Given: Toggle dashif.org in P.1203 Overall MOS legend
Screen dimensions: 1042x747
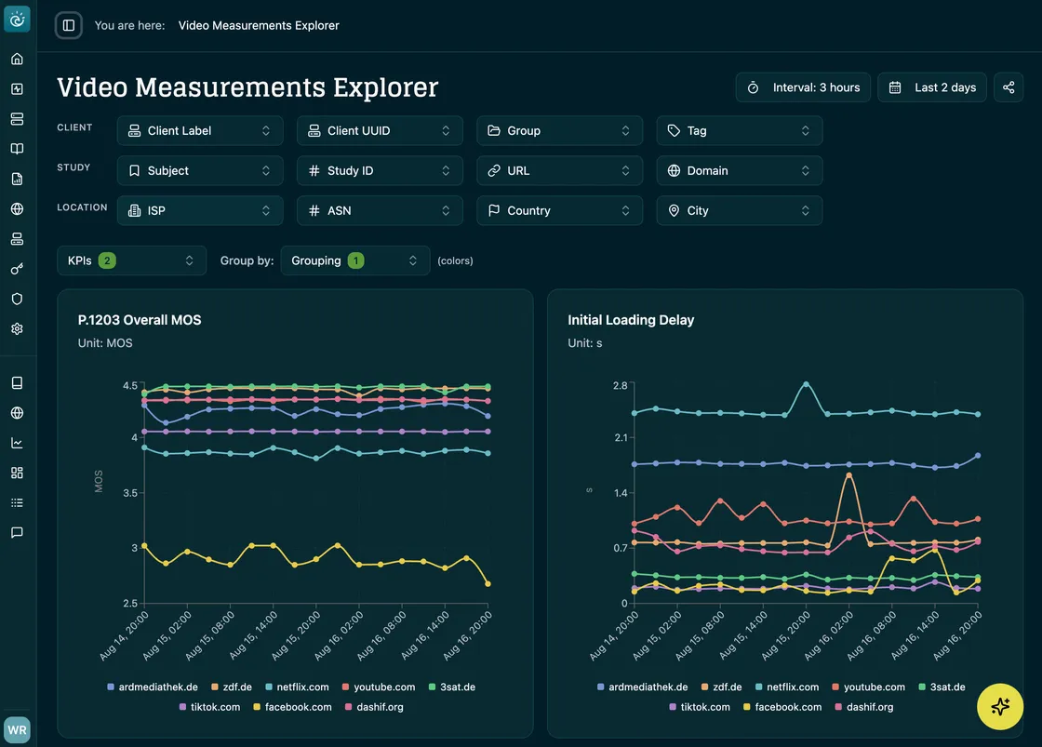Looking at the screenshot, I should click(374, 707).
